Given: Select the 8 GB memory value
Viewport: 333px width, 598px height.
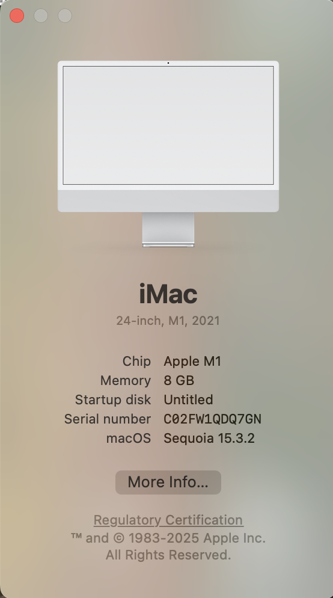Looking at the screenshot, I should click(x=179, y=380).
